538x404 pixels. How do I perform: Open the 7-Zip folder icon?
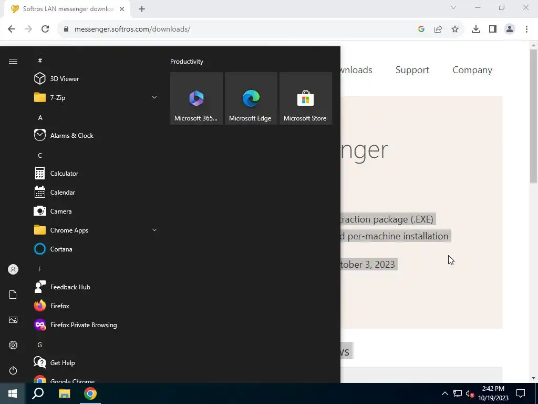[40, 97]
